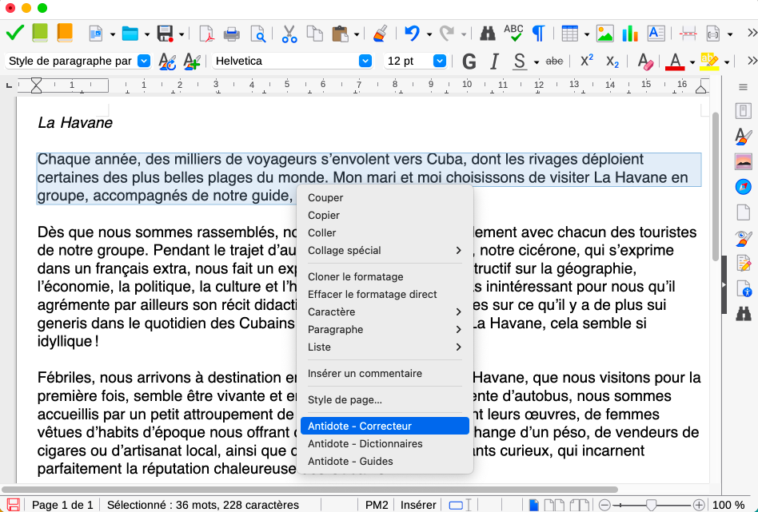This screenshot has height=512, width=758.
Task: Open the sidebar Navigator compass icon
Action: pos(744,186)
